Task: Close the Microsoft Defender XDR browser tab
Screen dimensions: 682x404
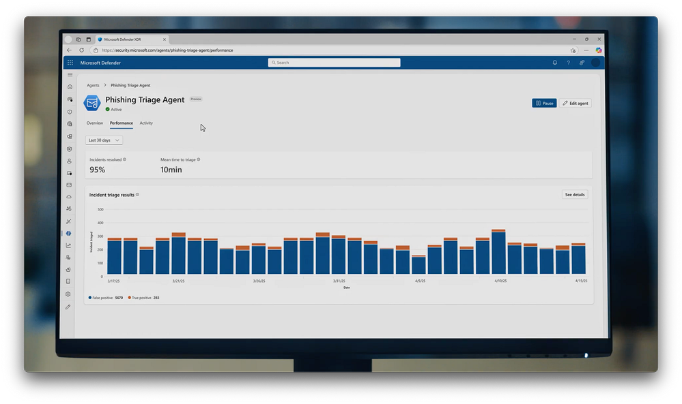Action: 165,40
